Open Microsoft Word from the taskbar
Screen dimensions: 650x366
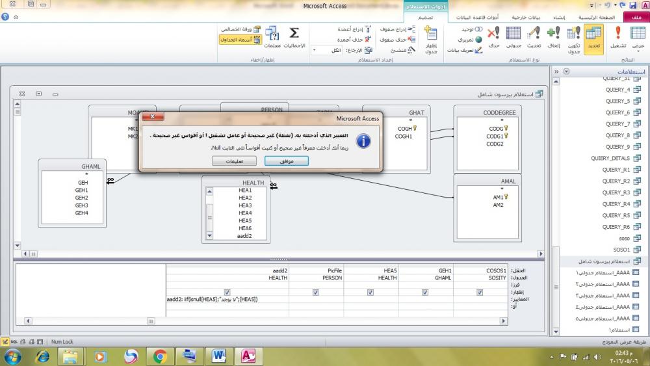tap(218, 356)
